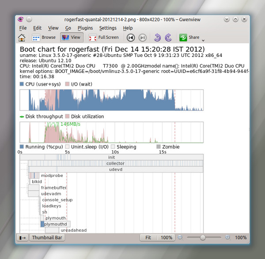This screenshot has width=265, height=259.
Task: Click the Boot chart for rogerfast heading
Action: point(112,49)
